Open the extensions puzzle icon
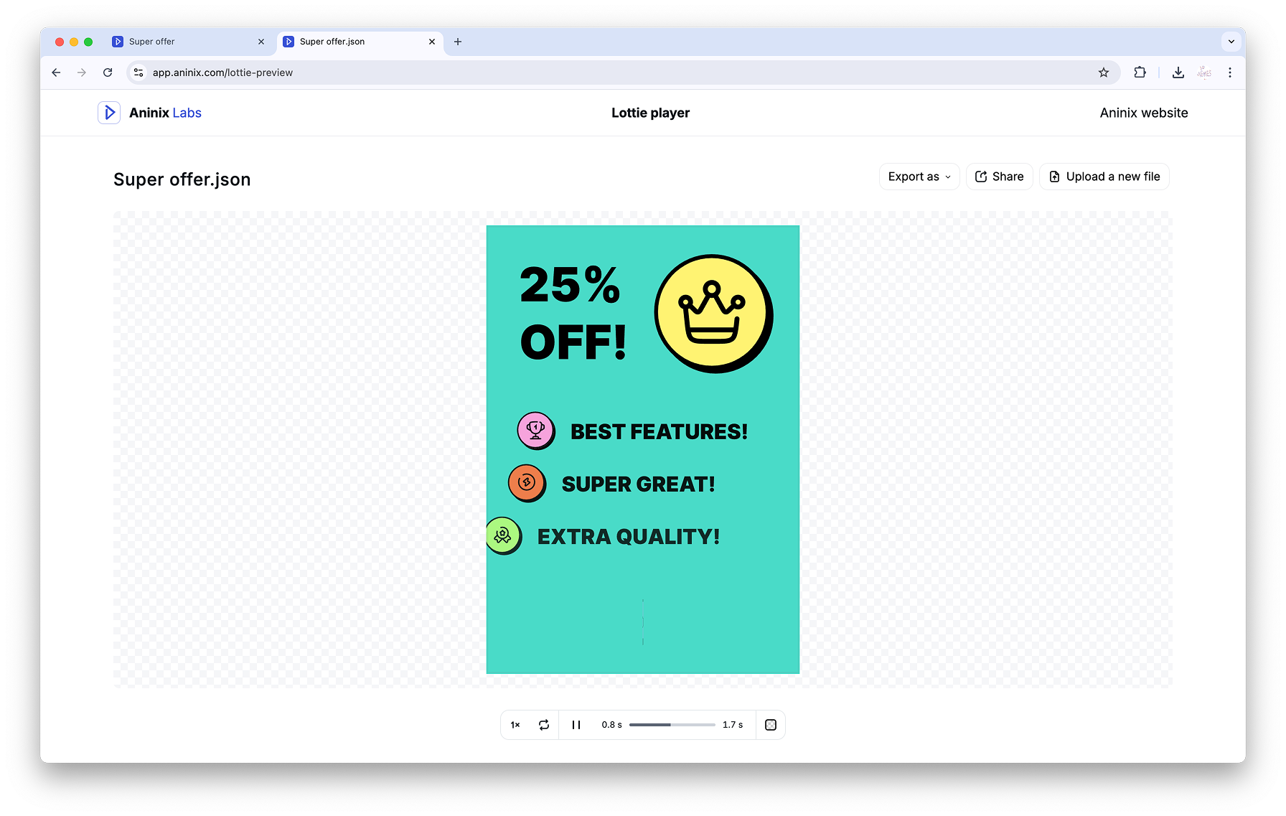 (1140, 72)
